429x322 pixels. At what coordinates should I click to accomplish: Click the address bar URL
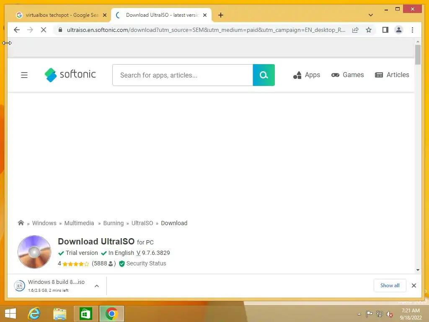[206, 30]
